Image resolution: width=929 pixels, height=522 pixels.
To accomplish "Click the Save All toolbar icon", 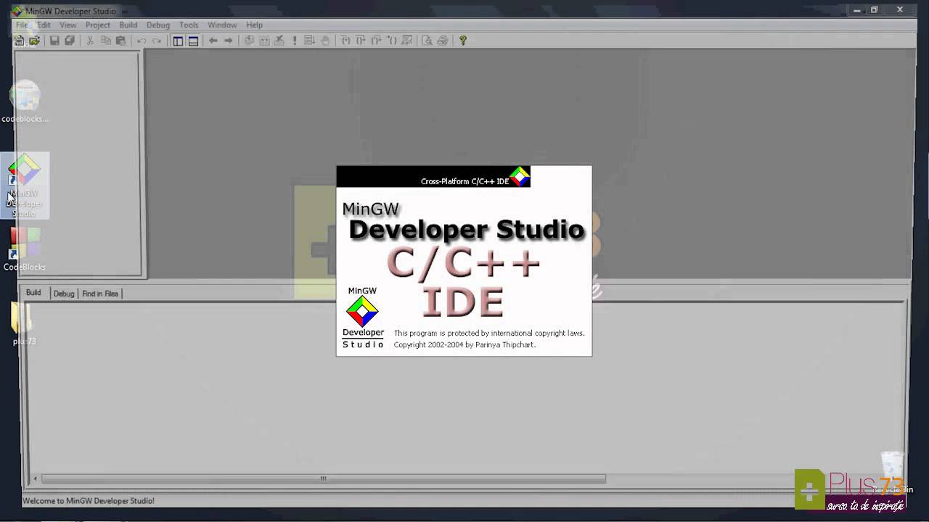I will tap(70, 41).
